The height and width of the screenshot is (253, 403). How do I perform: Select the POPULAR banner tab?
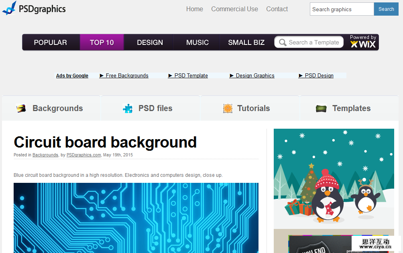pos(51,43)
